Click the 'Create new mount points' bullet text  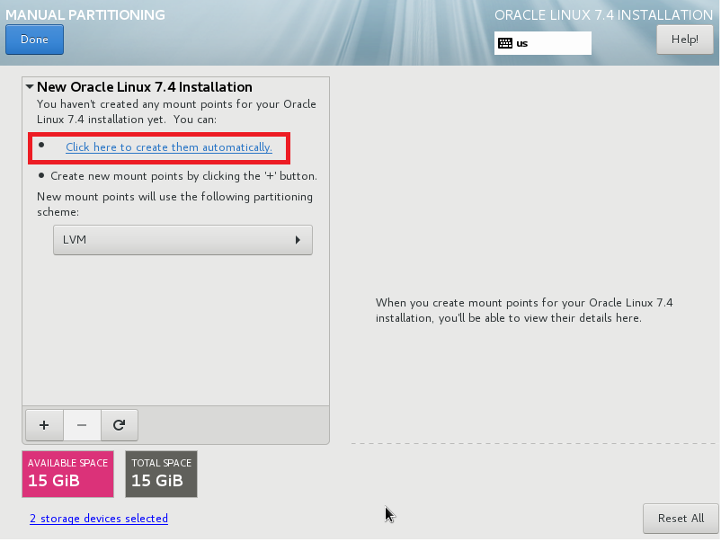click(x=183, y=176)
